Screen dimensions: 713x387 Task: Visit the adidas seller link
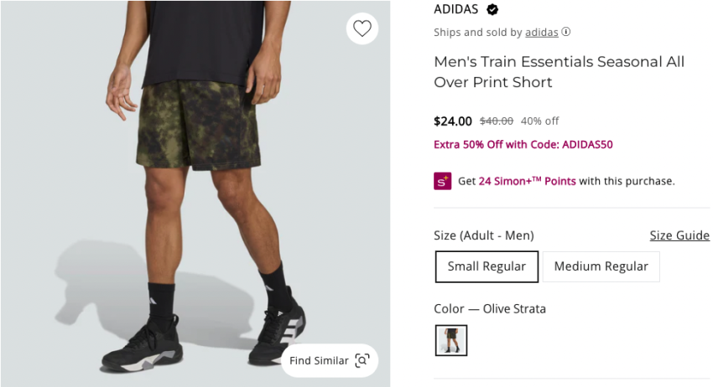pyautogui.click(x=541, y=33)
